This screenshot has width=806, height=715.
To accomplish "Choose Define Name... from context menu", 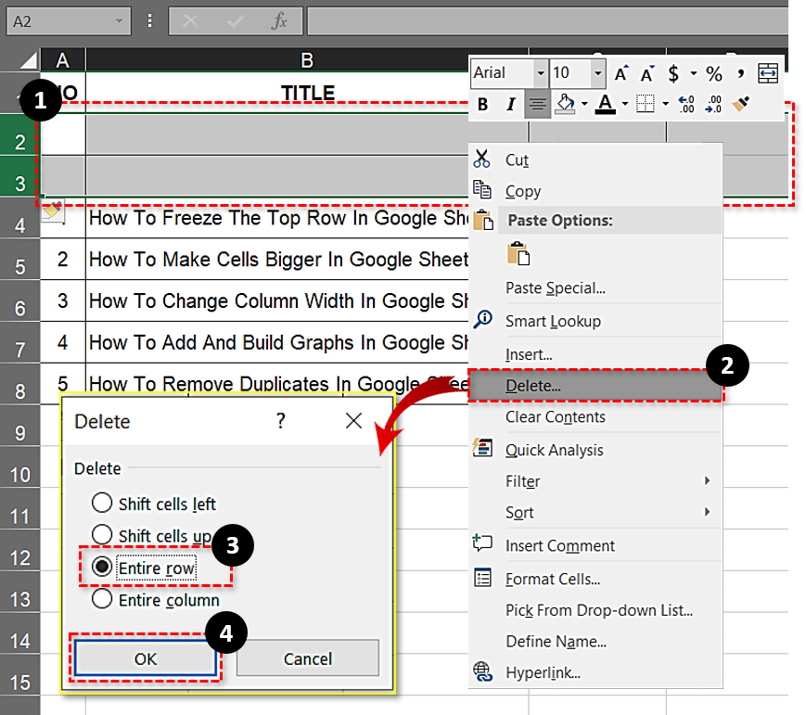I will [x=595, y=641].
